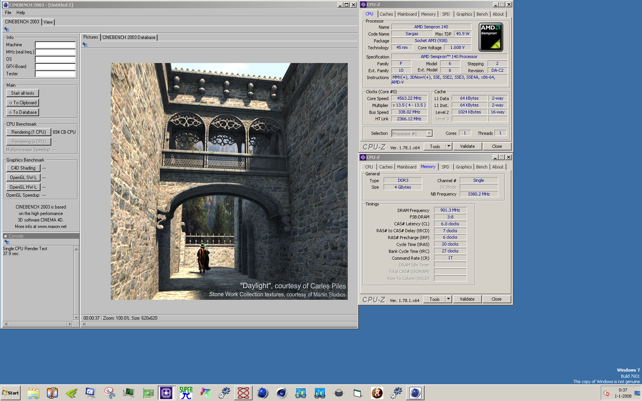Click Validate in top CPU-Z window
Image resolution: width=642 pixels, height=401 pixels.
pyautogui.click(x=467, y=146)
